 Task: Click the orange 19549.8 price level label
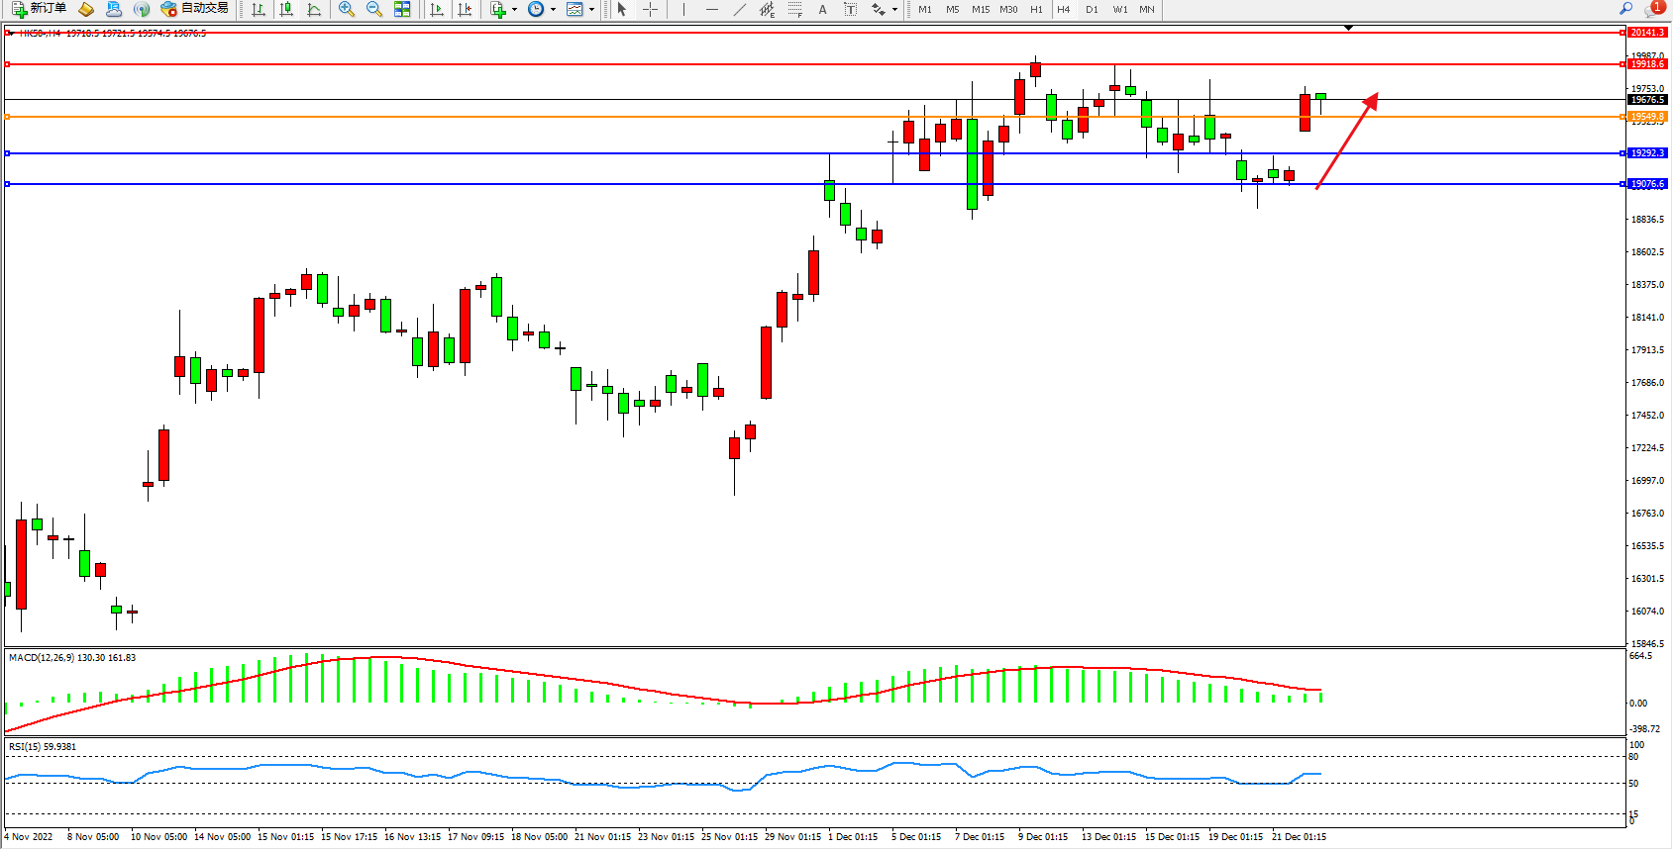tap(1647, 117)
